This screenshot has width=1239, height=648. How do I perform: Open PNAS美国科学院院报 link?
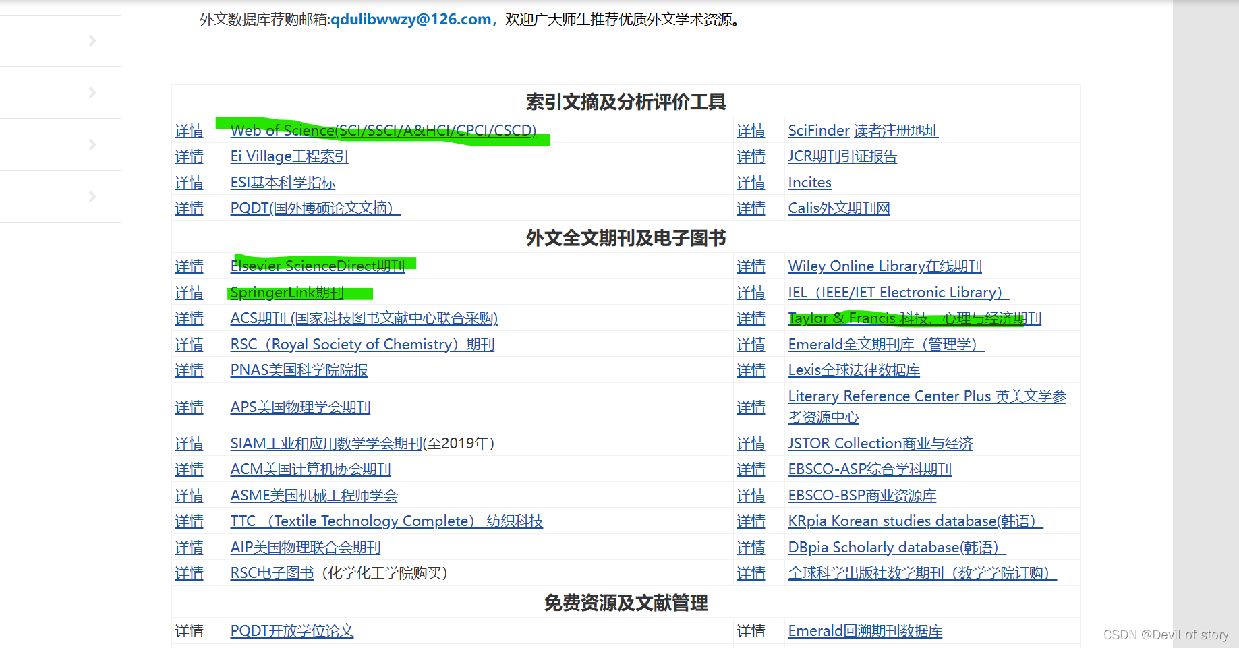tap(299, 370)
